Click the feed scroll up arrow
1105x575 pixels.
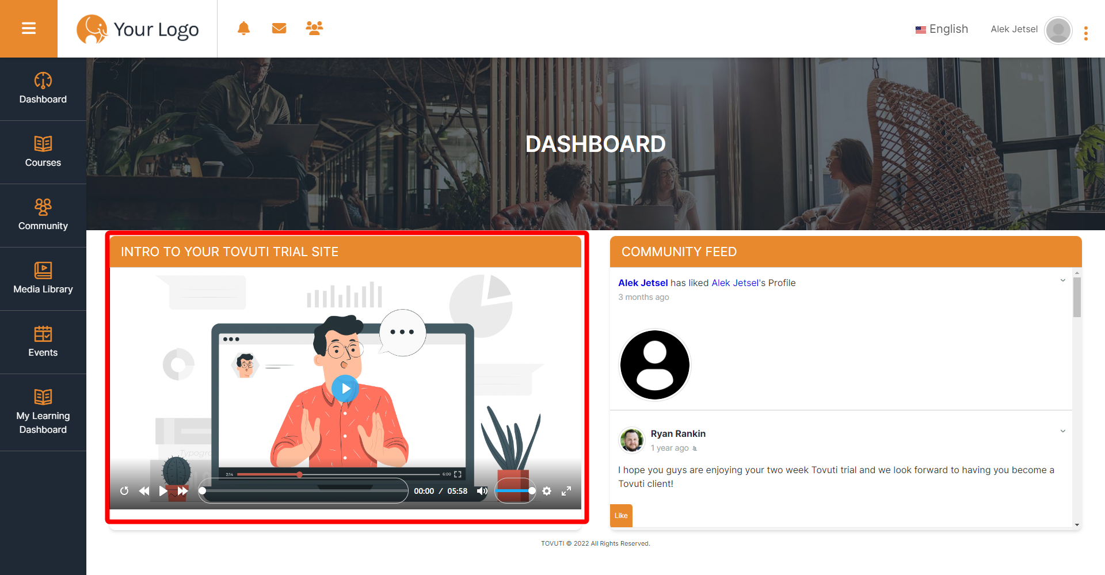1077,273
